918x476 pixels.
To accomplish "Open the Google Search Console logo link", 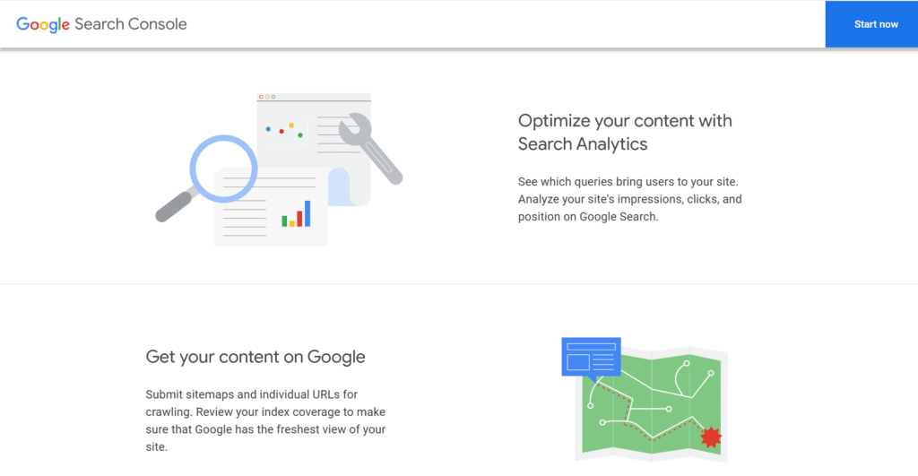I will pos(101,24).
